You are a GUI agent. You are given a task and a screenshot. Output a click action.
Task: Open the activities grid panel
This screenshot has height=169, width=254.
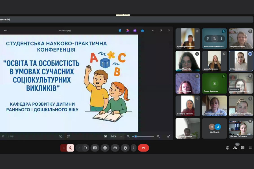coord(250,148)
